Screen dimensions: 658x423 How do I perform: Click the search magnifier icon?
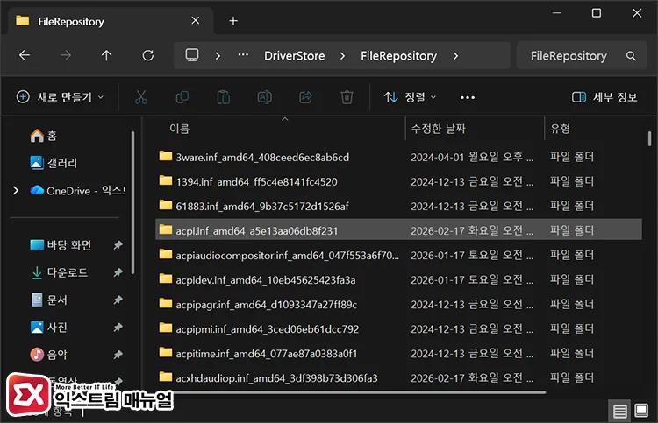[631, 56]
